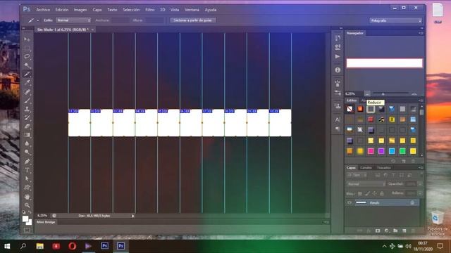Viewport: 451px width, 253px height.
Task: Select the History Brush tool
Action: 27,117
